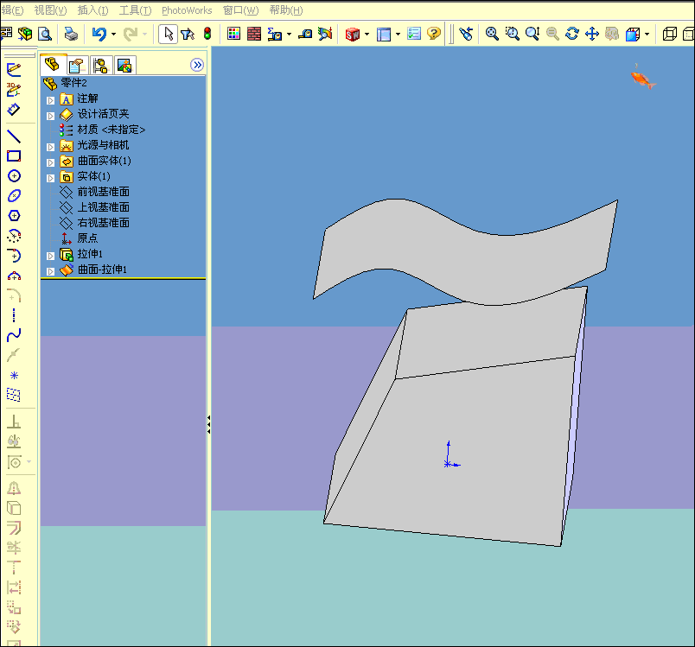Open the window layout dropdown arrow
Viewport: 695px width, 647px height.
tap(398, 34)
